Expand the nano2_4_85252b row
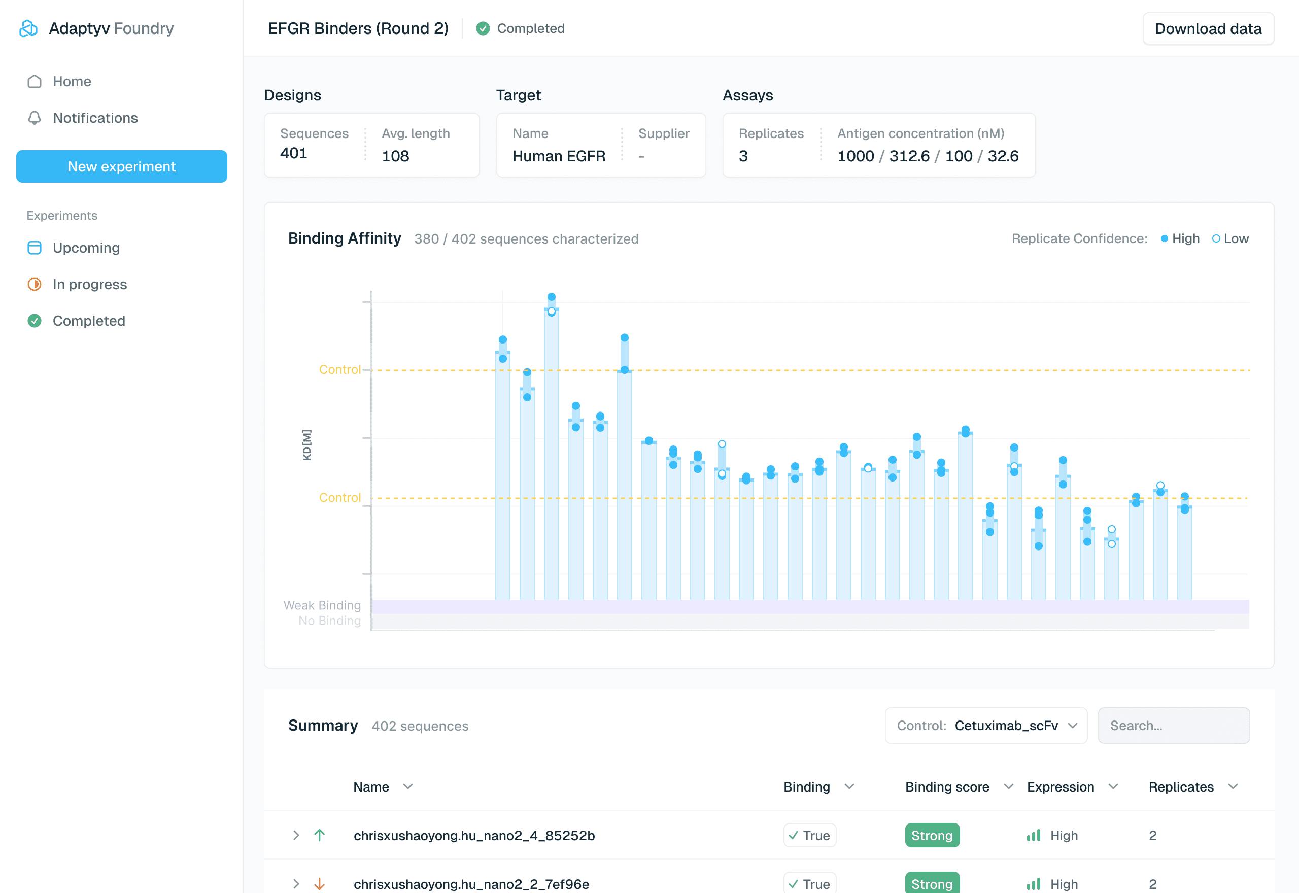Viewport: 1299px width, 893px height. [x=296, y=835]
